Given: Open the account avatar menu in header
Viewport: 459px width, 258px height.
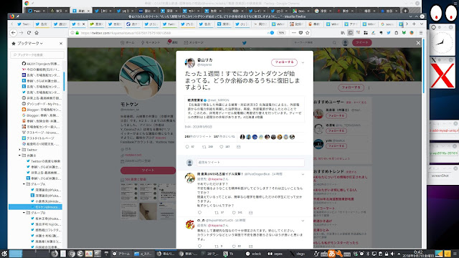Looking at the screenshot, I should (x=345, y=43).
